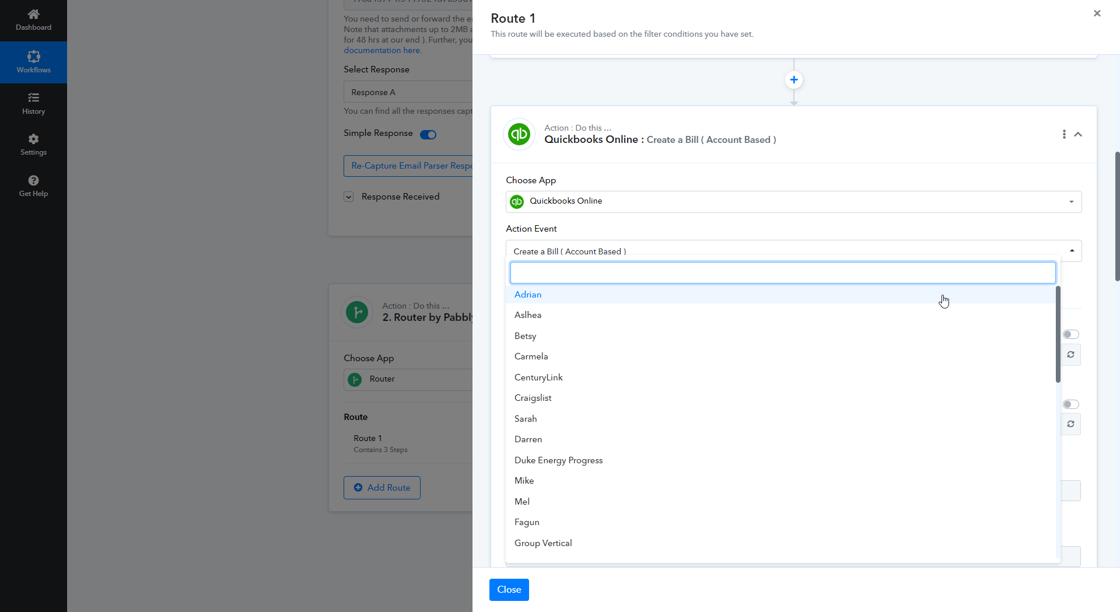The image size is (1120, 612).
Task: Select Group Vertical option
Action: tap(780, 543)
